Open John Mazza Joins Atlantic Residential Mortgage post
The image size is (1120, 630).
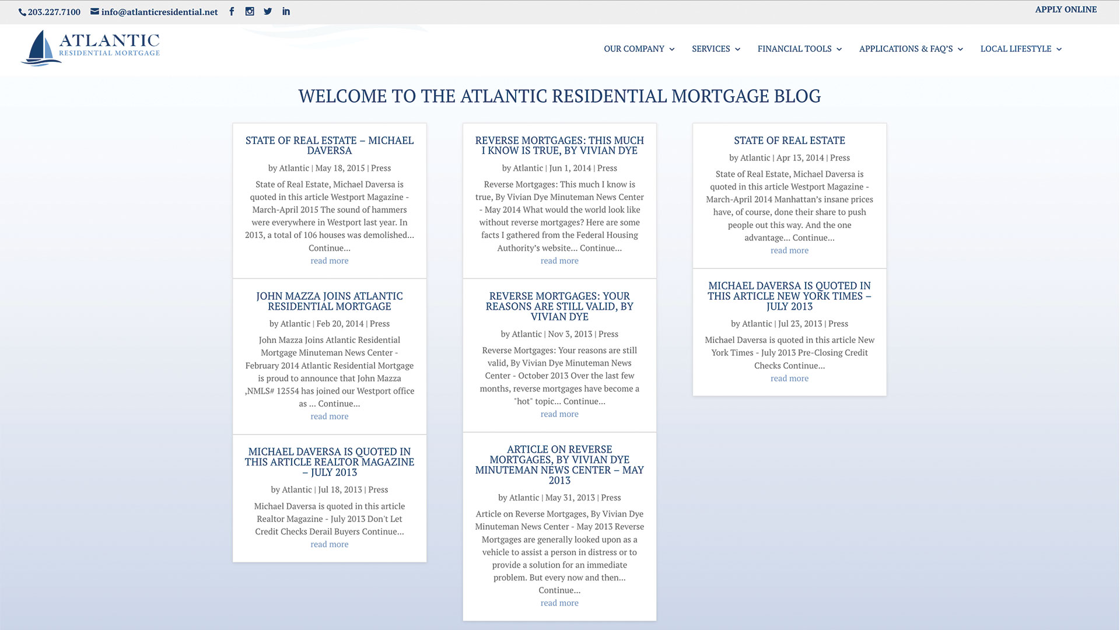[330, 301]
